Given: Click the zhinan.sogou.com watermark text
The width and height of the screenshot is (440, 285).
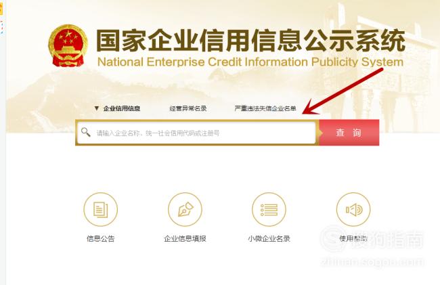Looking at the screenshot, I should 372,262.
